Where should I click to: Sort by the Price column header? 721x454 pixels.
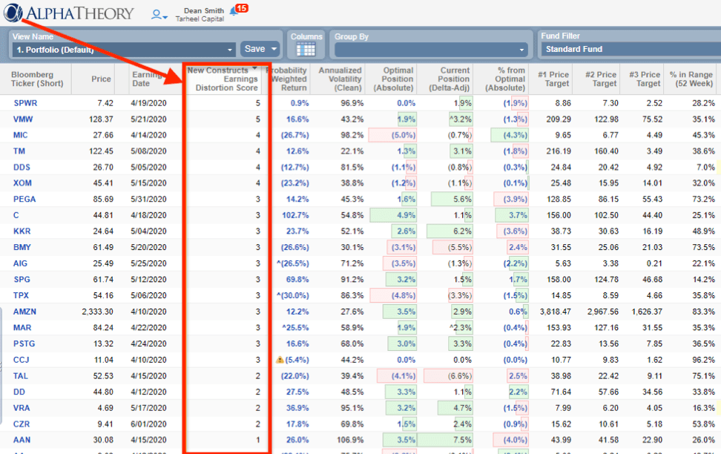coord(101,79)
